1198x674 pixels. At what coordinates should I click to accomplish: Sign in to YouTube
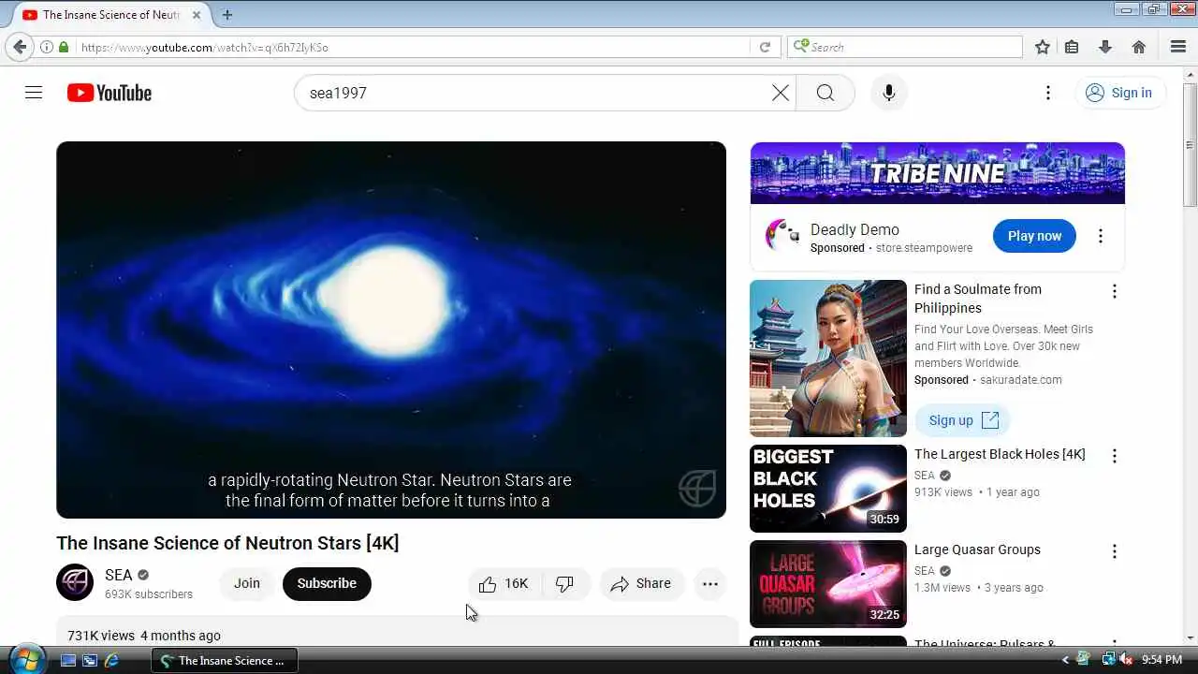pos(1119,93)
